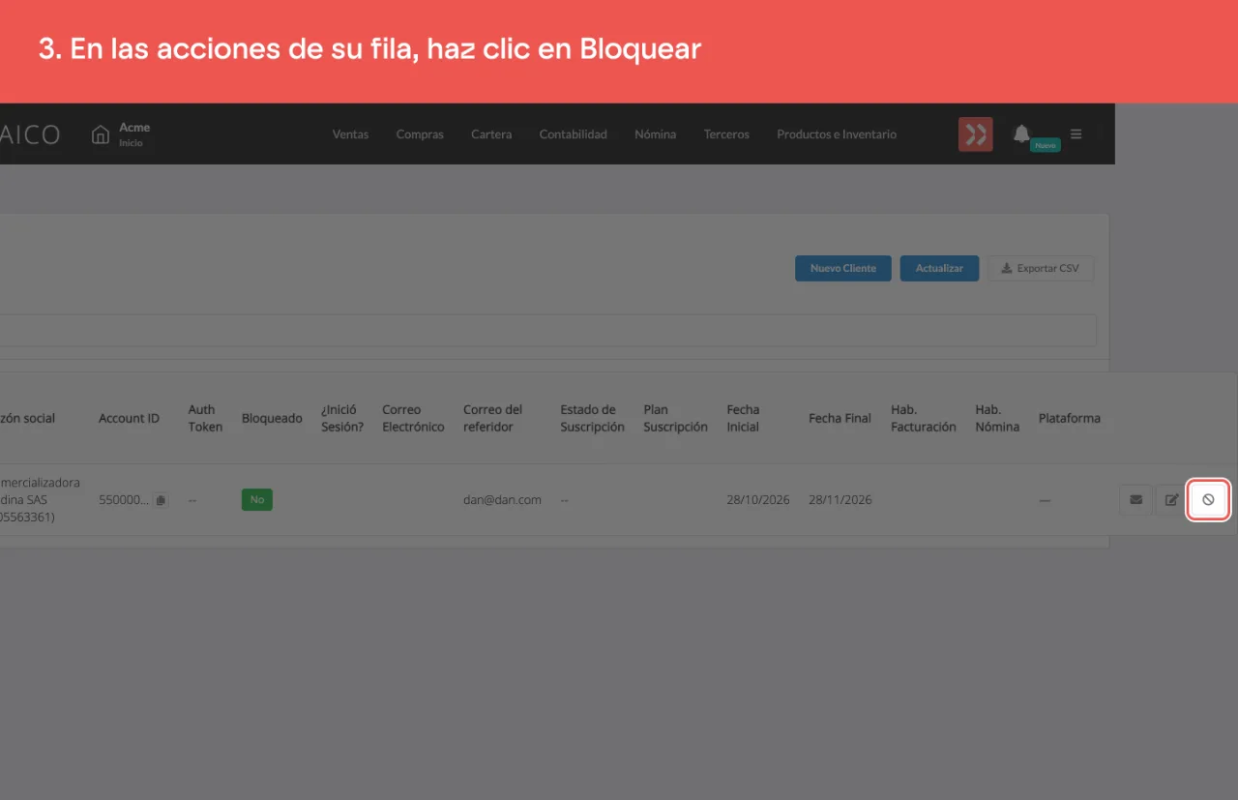The height and width of the screenshot is (800, 1238).
Task: Open the Terceros menu
Action: tap(726, 134)
